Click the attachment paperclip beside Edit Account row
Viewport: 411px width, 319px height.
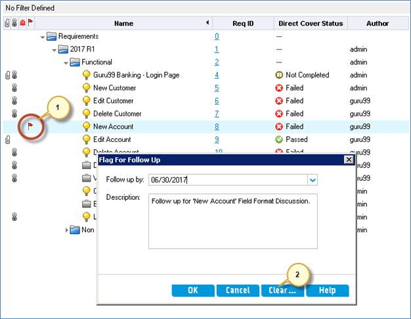click(7, 139)
